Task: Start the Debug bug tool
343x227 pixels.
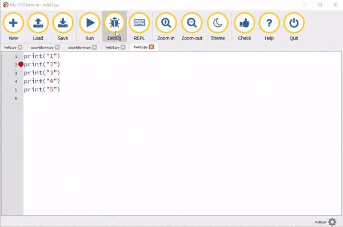Action: pos(114,26)
